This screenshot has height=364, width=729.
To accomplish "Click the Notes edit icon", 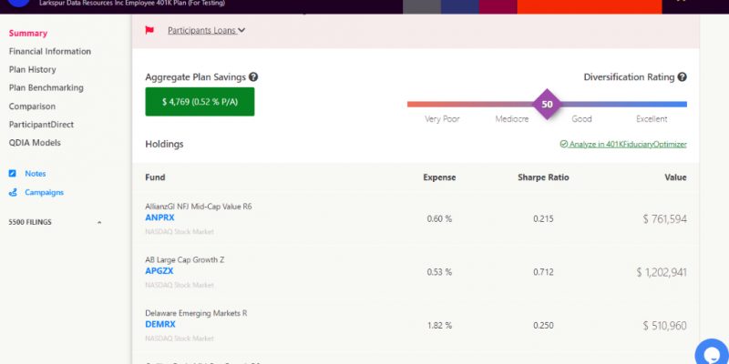I will [13, 174].
